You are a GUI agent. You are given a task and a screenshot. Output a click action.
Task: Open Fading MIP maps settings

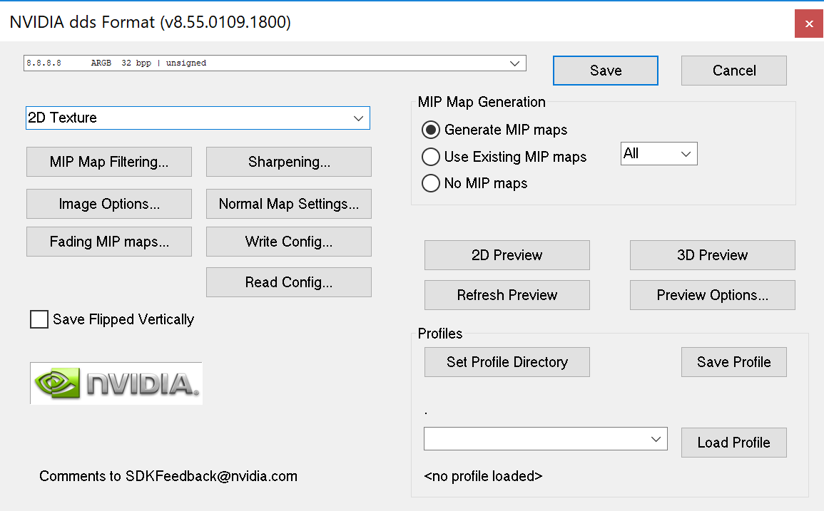pyautogui.click(x=108, y=242)
